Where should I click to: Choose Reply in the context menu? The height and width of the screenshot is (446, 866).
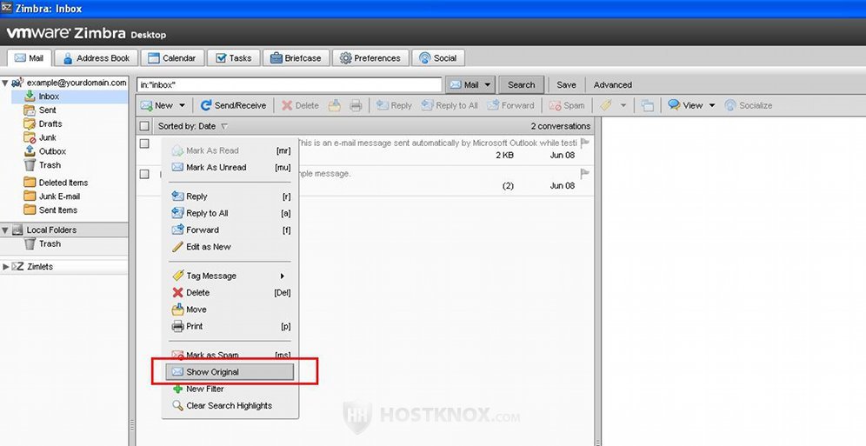(x=230, y=196)
